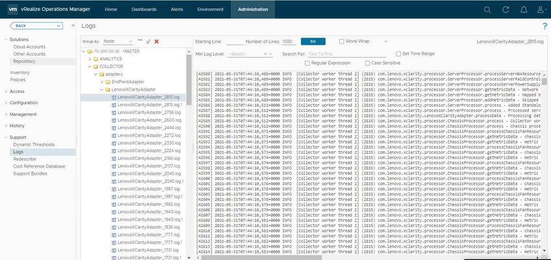The width and height of the screenshot is (551, 260).
Task: Click the adapters folder icon
Action: [102, 74]
